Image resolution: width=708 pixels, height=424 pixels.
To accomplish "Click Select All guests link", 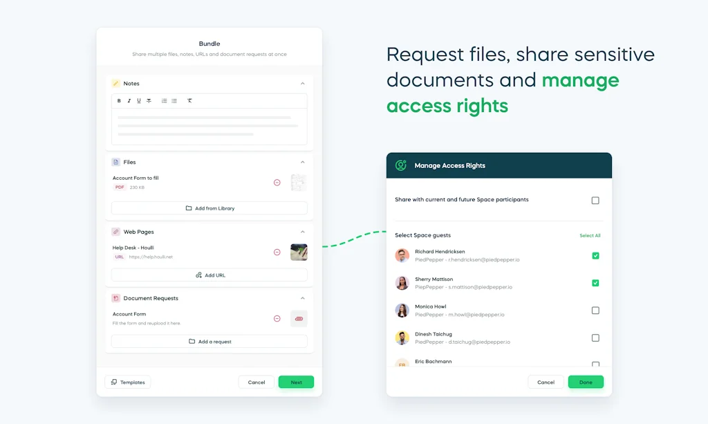I will [590, 235].
